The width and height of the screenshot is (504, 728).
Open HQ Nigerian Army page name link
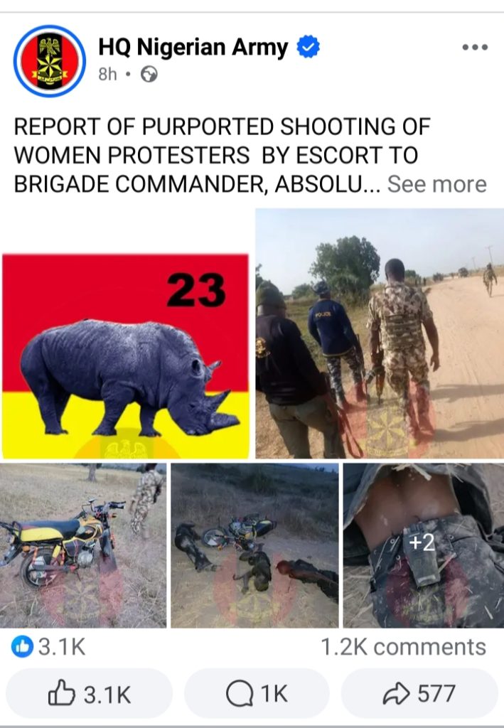coord(193,48)
